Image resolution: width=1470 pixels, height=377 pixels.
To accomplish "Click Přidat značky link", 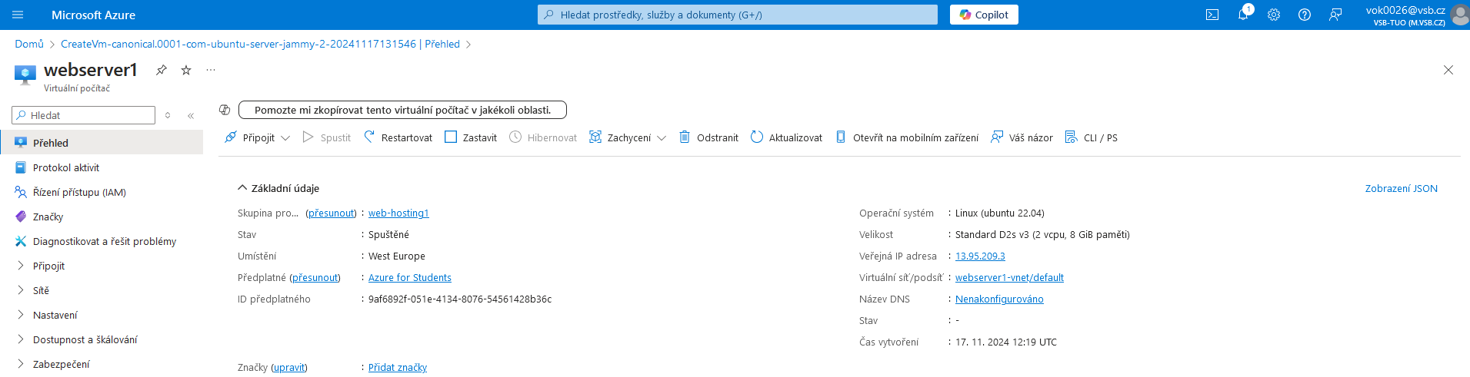I will (x=398, y=367).
